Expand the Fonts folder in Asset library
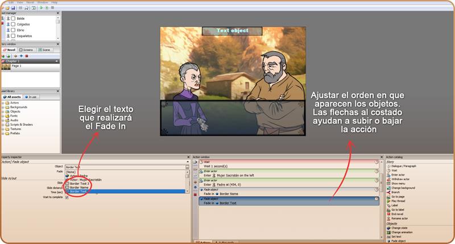 pyautogui.click(x=3, y=116)
